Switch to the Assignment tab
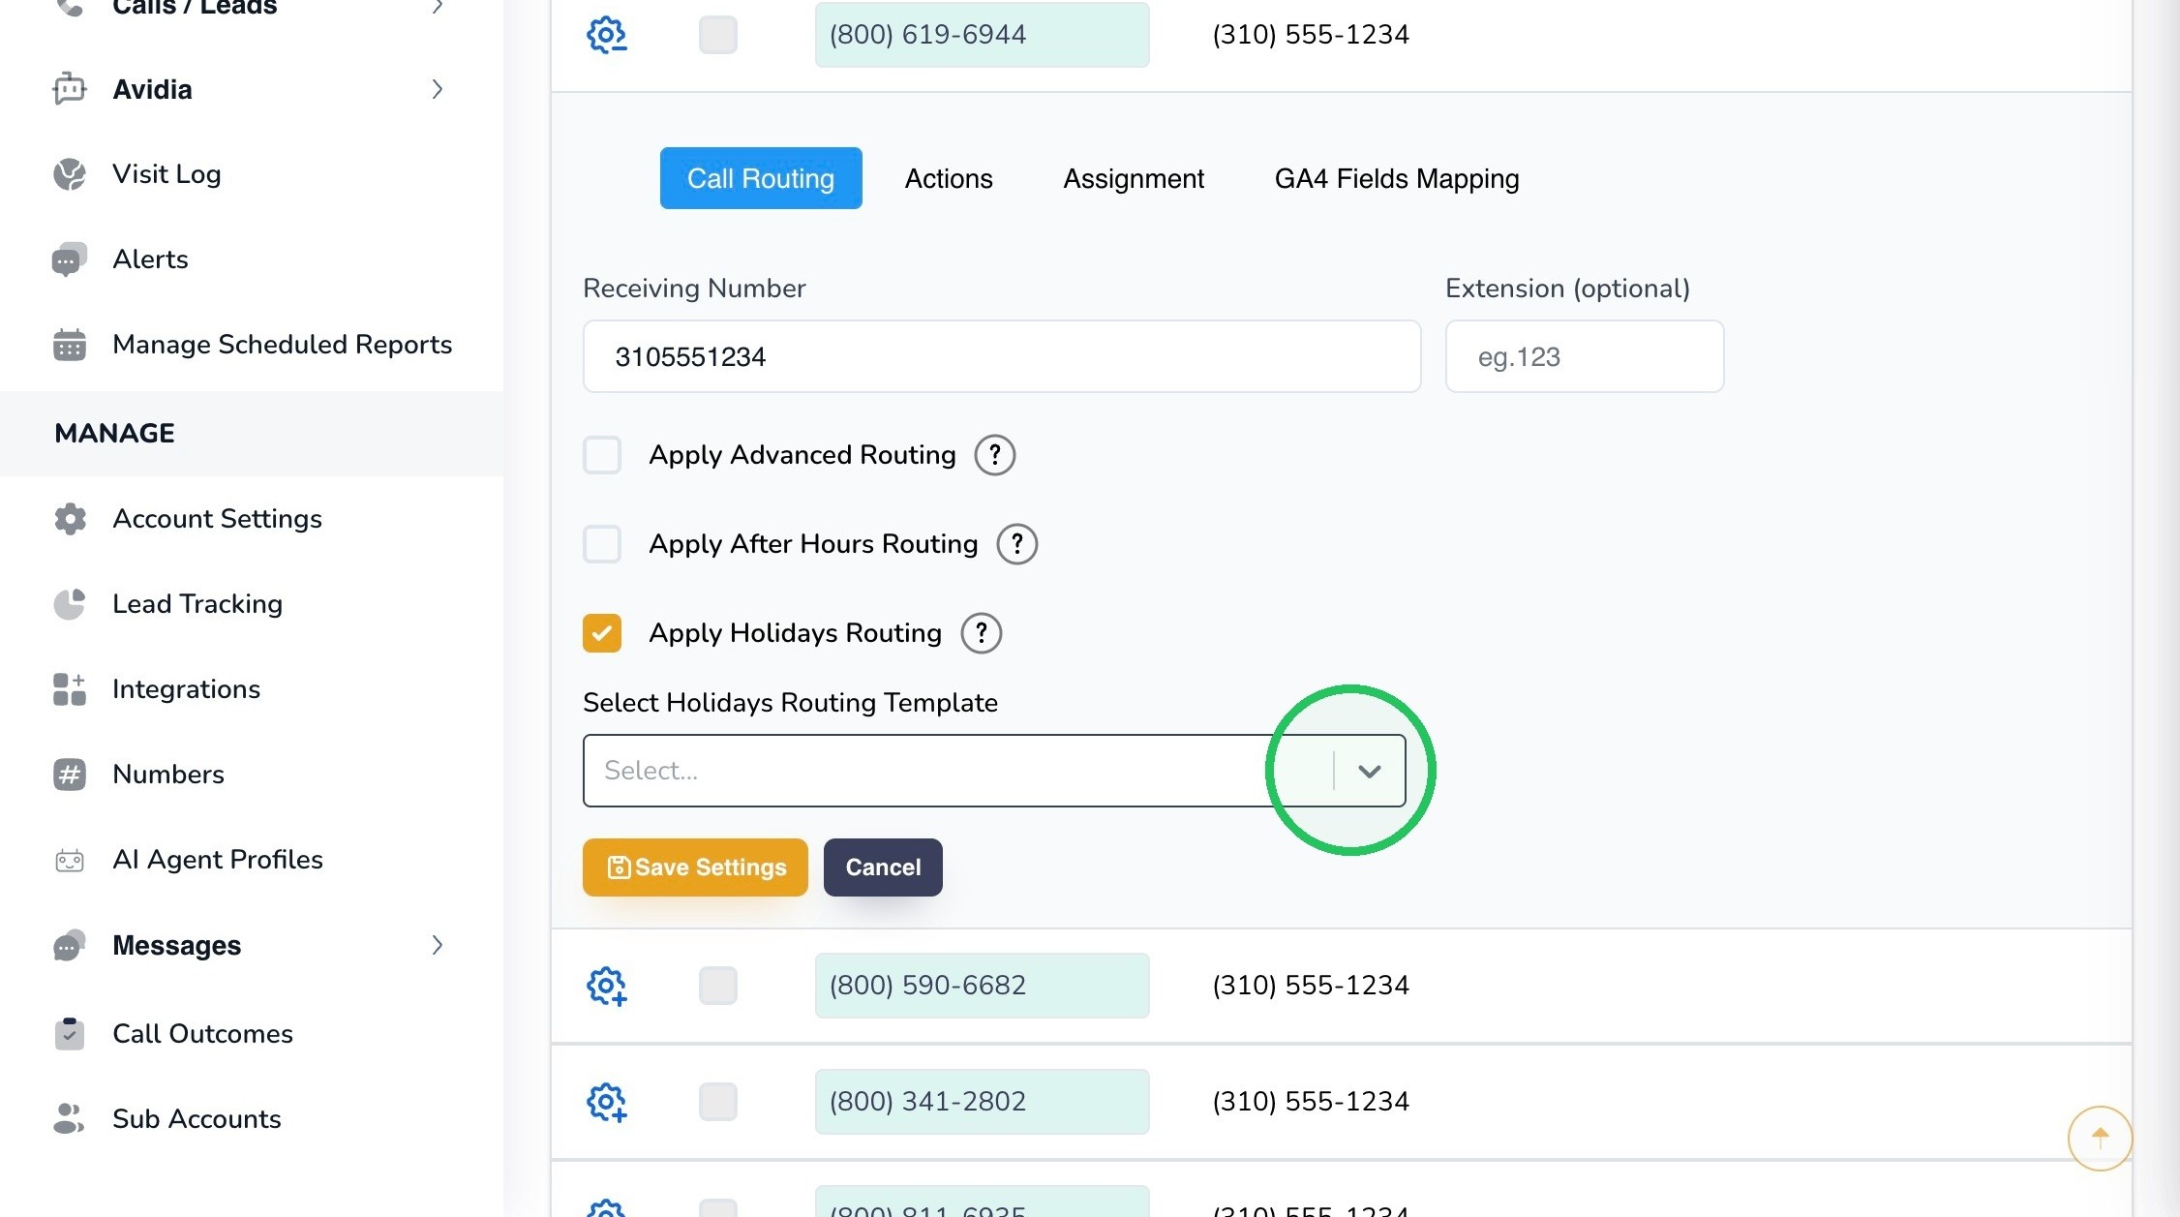2180x1217 pixels. pos(1134,178)
